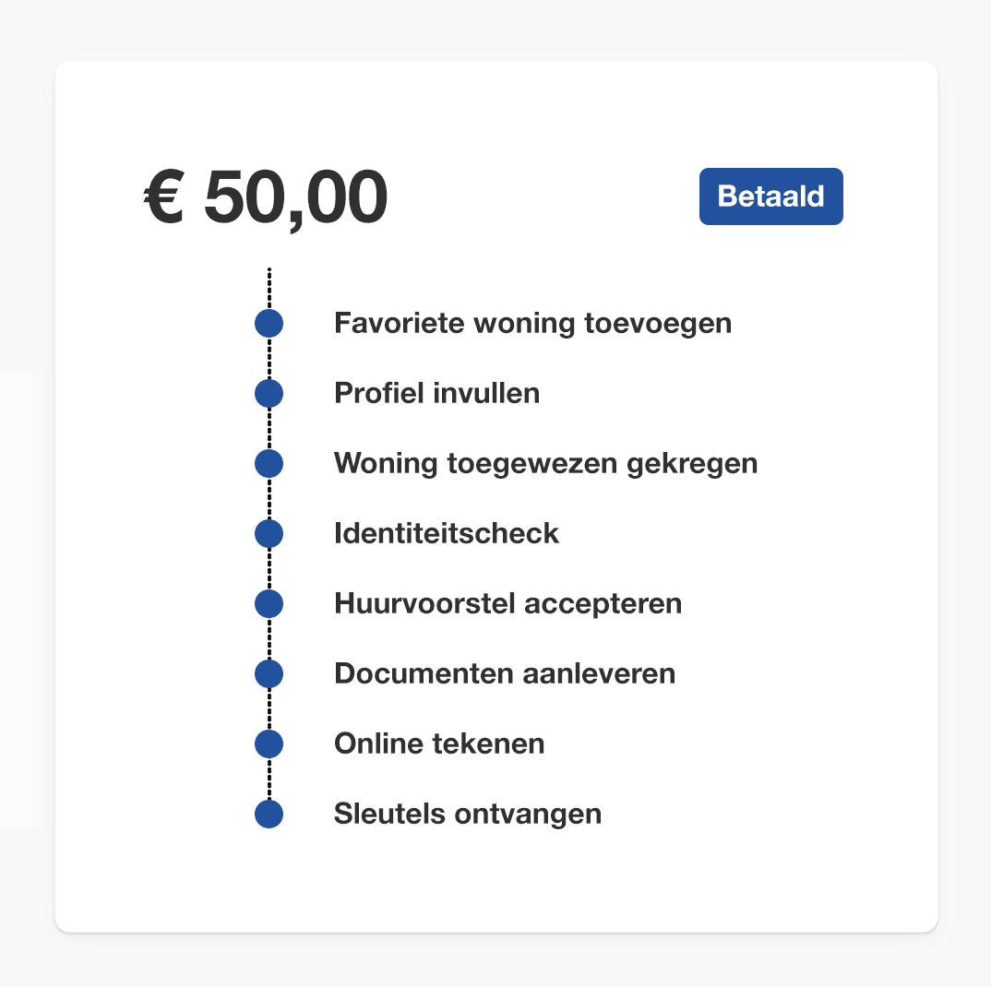Open the Sleutels ontvangen label
This screenshot has width=991, height=987.
pyautogui.click(x=467, y=815)
